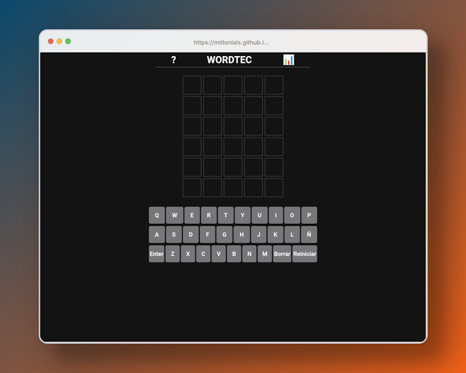Tap the T key
The image size is (466, 373).
(x=226, y=215)
